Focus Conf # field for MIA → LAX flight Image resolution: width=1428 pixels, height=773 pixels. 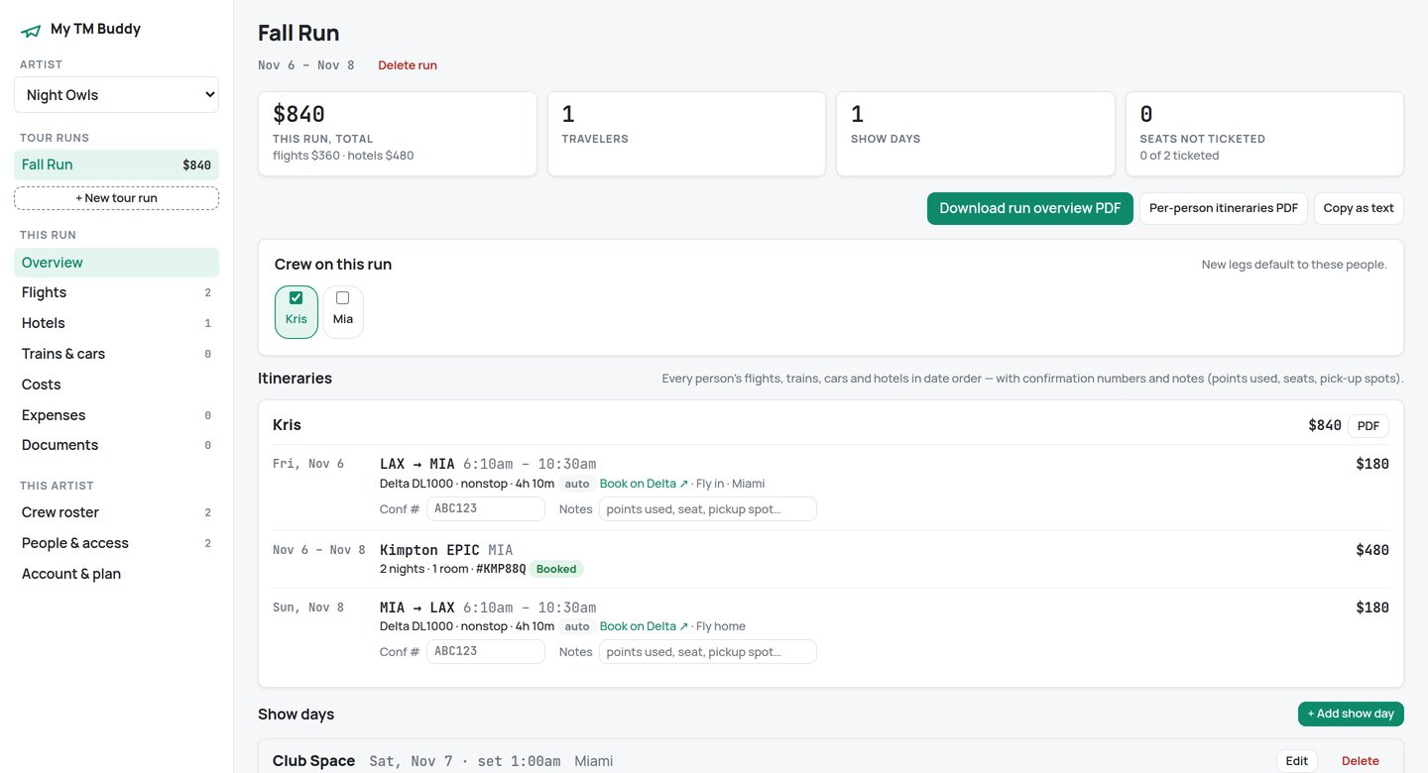tap(486, 652)
